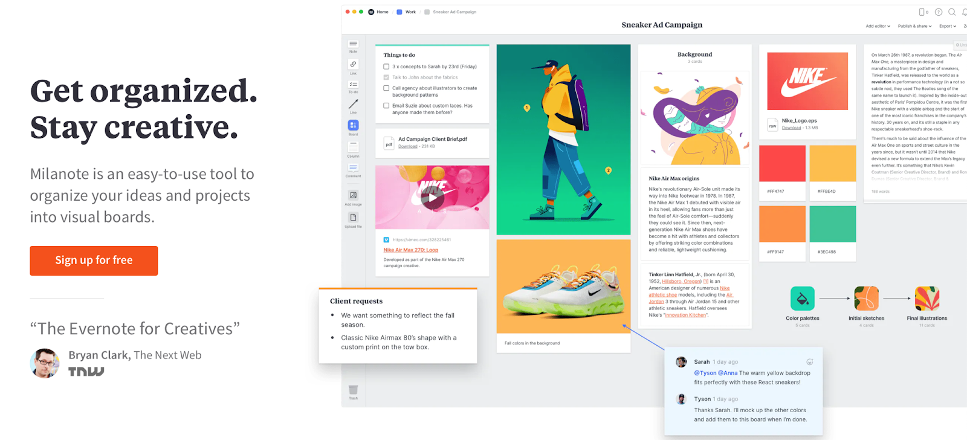
Task: Check 'Call agency about illustrators' to-do item
Action: (x=386, y=88)
